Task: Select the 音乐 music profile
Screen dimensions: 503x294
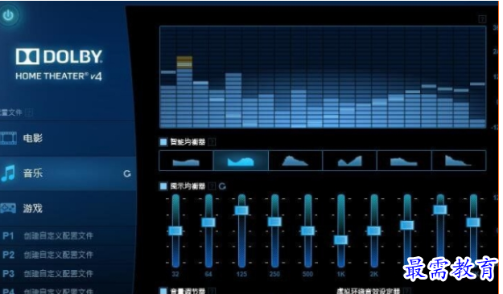Action: 68,174
